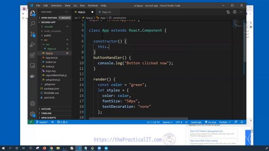Open the Remote Explorer view
The width and height of the screenshot is (269, 151).
click(32, 65)
